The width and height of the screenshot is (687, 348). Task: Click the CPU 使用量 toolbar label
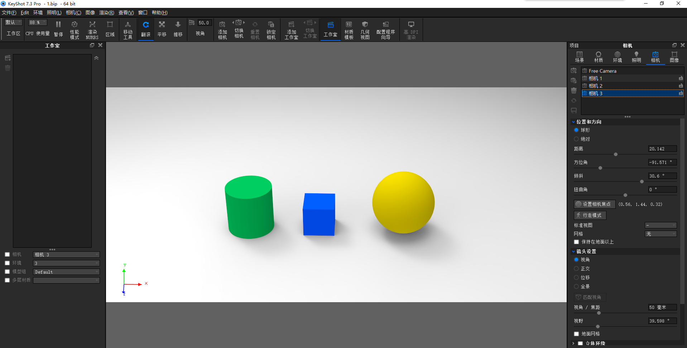(x=38, y=33)
